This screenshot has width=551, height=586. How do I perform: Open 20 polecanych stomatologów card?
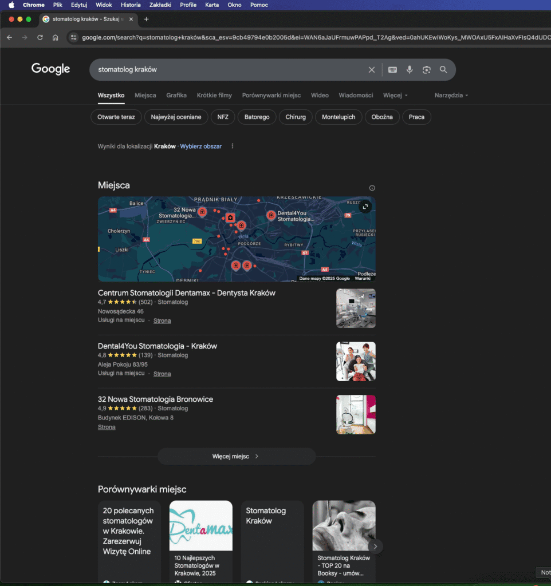coord(129,542)
